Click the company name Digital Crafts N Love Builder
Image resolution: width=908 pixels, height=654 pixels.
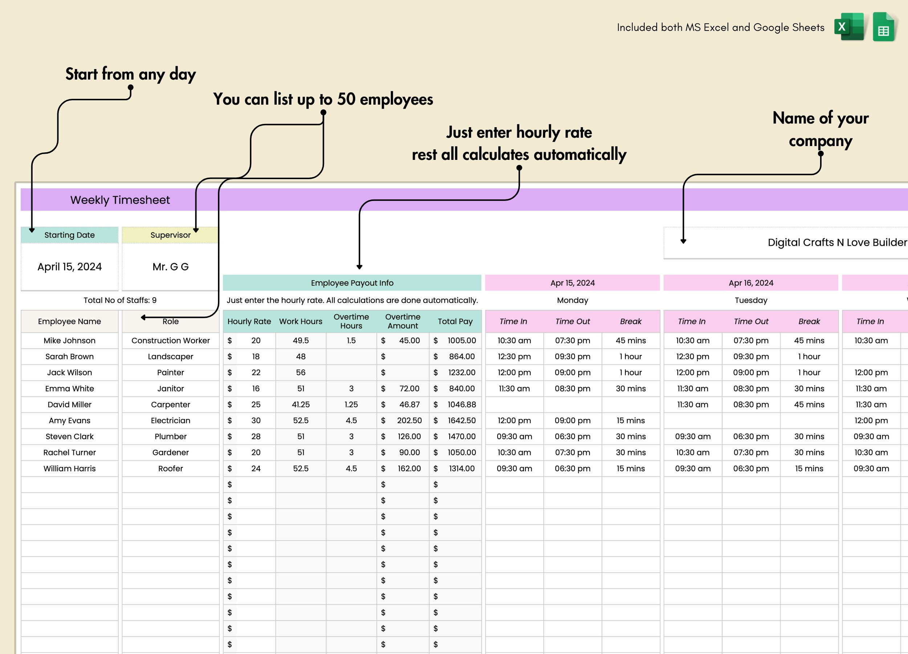pos(837,242)
